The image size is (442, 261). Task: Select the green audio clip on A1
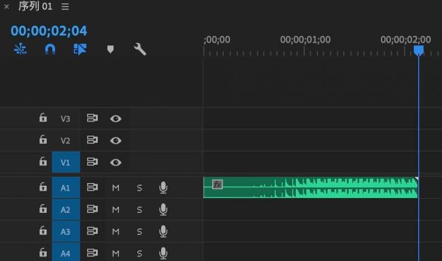coord(310,187)
